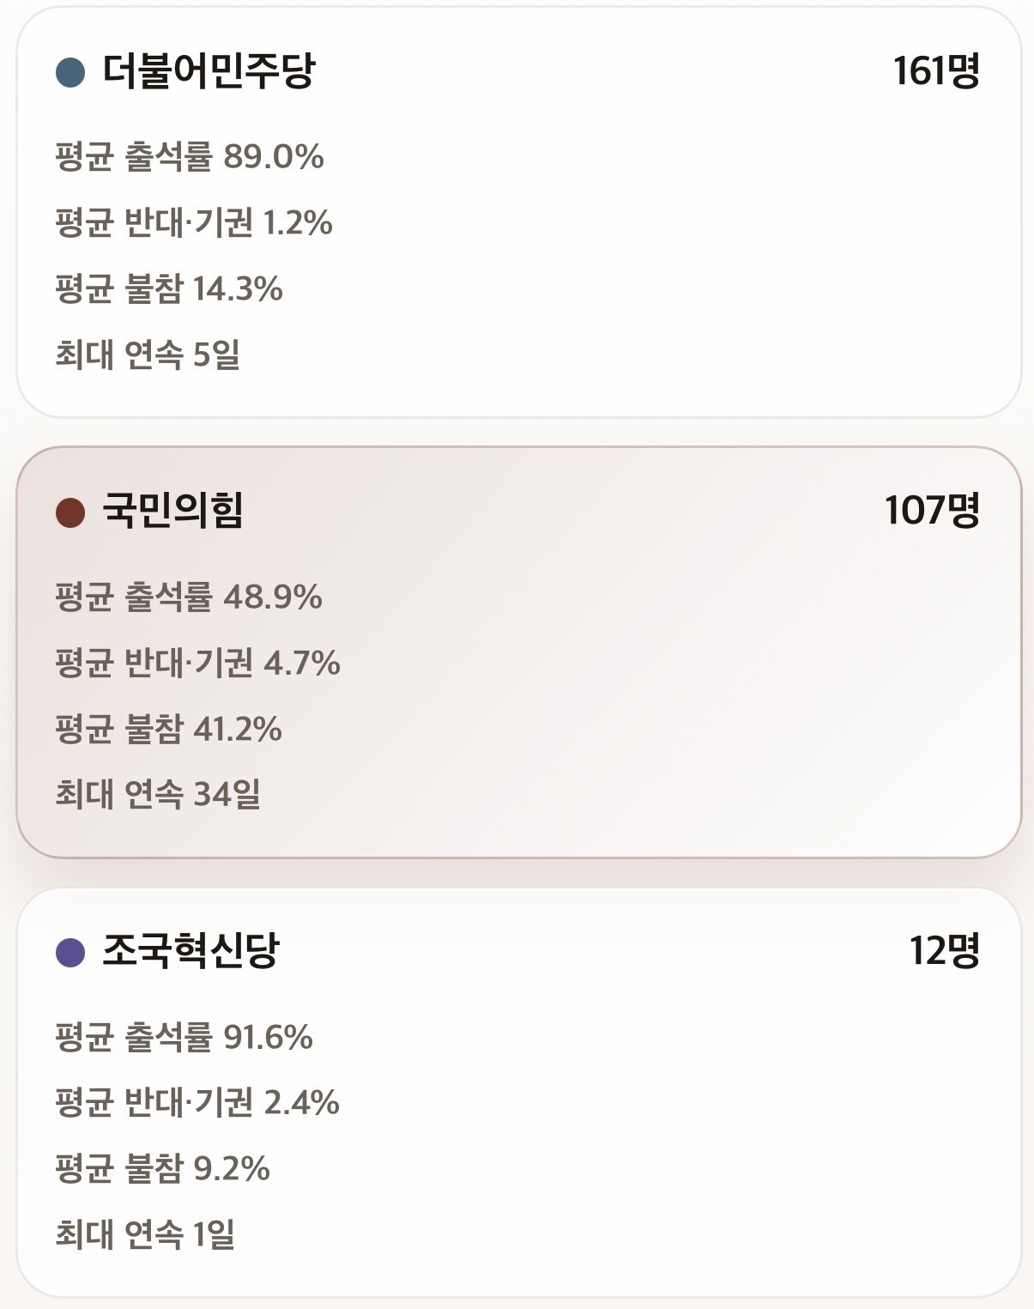Open the 국민의힘 party title
Viewport: 1034px width, 1309px height.
(173, 511)
